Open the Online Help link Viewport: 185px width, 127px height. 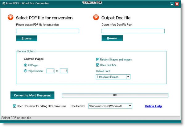(x=153, y=106)
